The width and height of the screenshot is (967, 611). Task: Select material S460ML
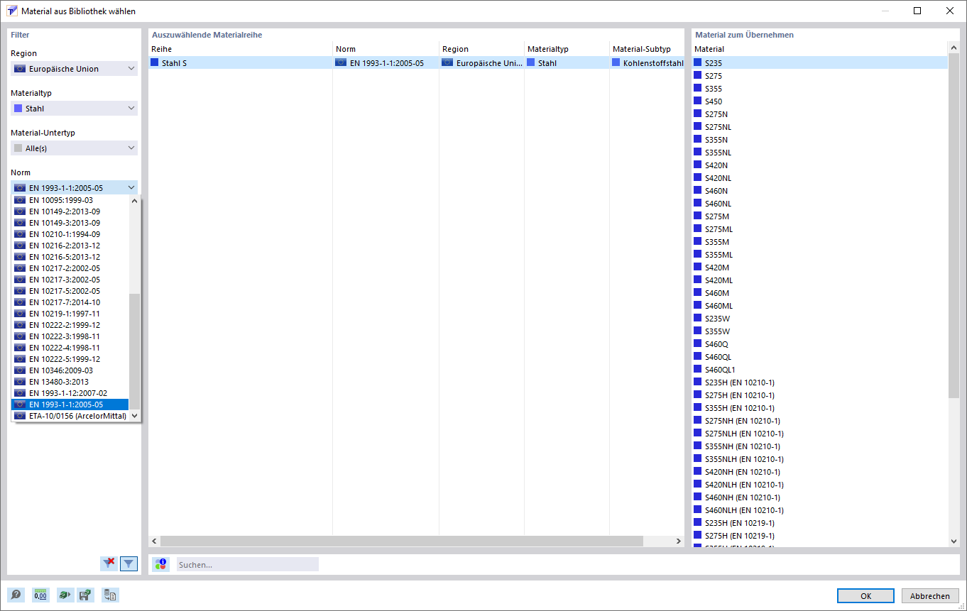coord(820,306)
